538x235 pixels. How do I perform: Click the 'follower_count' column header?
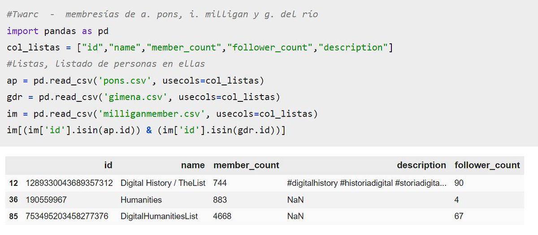(487, 165)
